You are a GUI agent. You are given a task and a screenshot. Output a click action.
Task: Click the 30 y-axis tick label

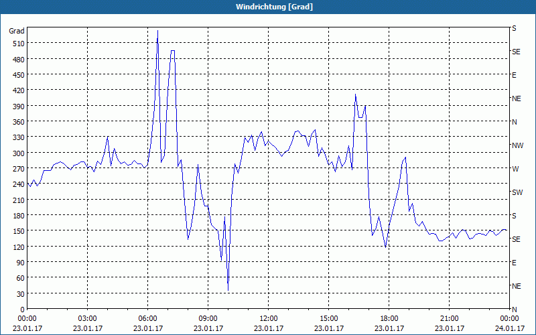click(21, 294)
